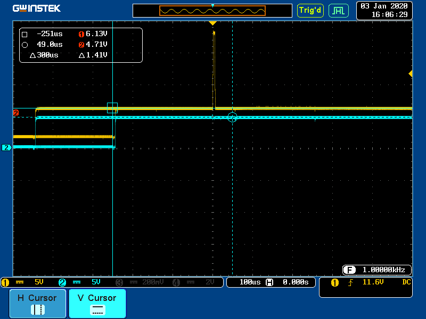Viewport: 426px width, 319px height.
Task: Click the trigger level arrow on right edge
Action: click(x=410, y=73)
